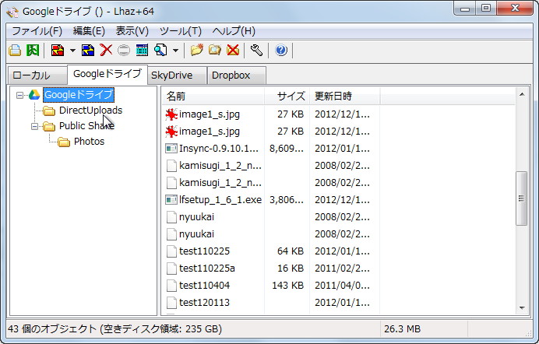Screen dimensions: 539x344
Task: Open the ヘルプ(H) menu
Action: 234,31
